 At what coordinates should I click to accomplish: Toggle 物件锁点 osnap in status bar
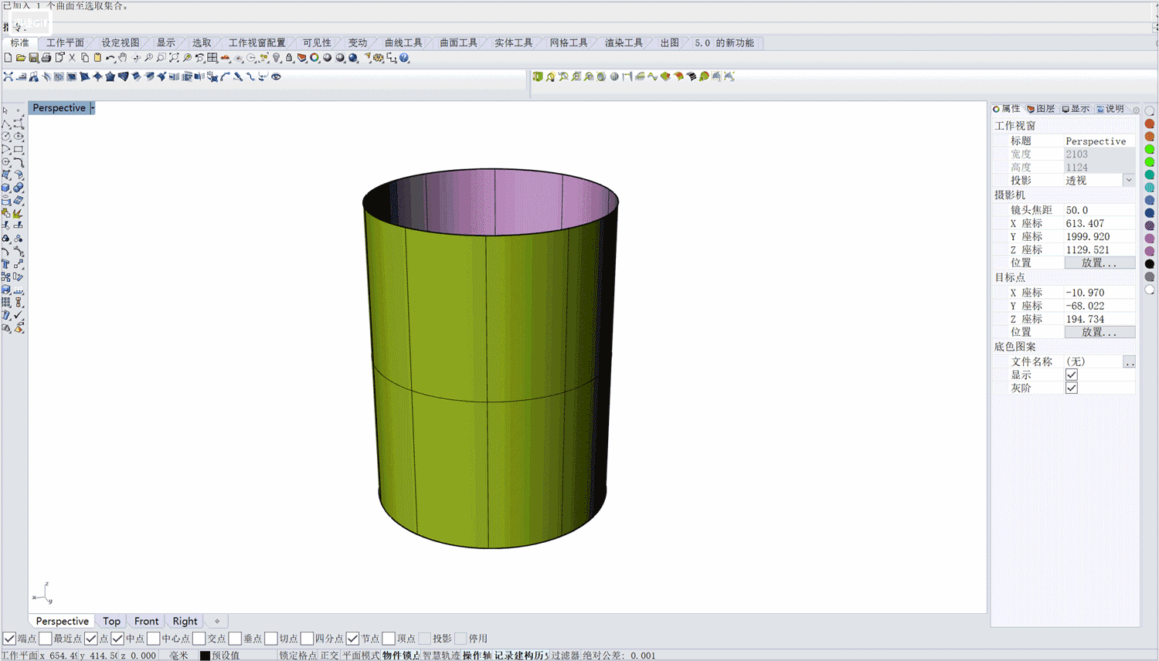tap(401, 656)
